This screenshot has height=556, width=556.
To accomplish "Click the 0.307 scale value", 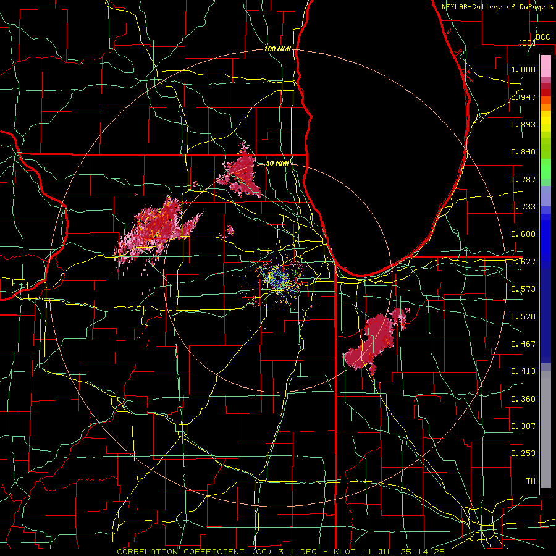I will coord(523,426).
